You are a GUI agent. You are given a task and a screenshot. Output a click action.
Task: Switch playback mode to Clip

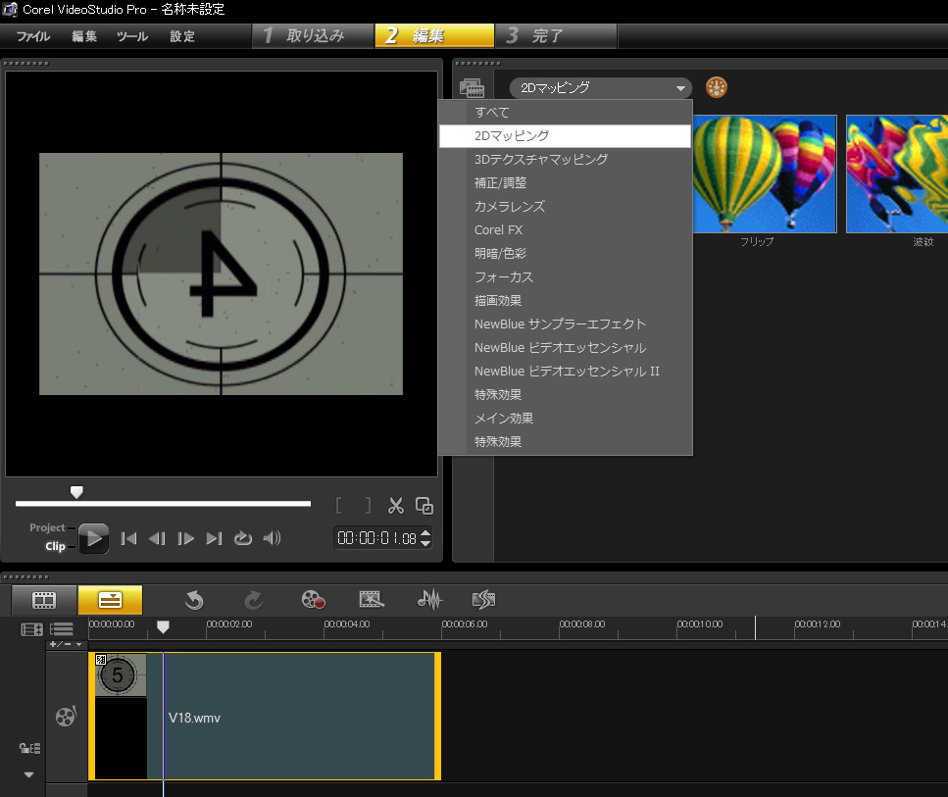(x=55, y=547)
